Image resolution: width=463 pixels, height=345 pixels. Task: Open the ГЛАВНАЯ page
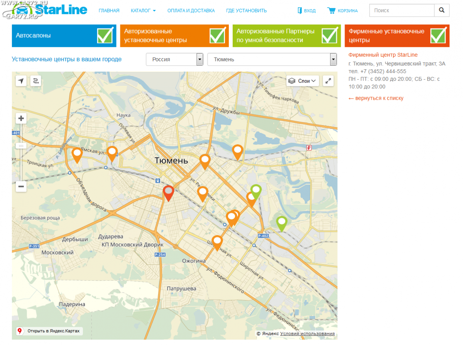click(109, 11)
